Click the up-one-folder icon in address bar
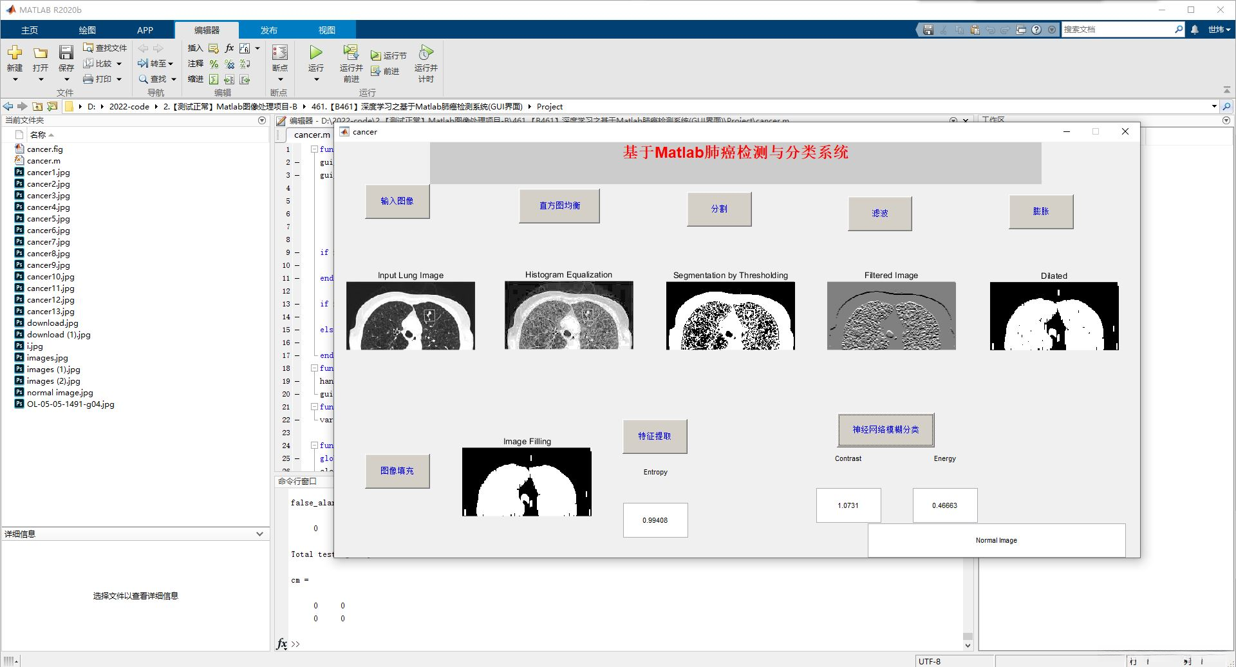Screen dimensions: 1236x667 (x=37, y=106)
